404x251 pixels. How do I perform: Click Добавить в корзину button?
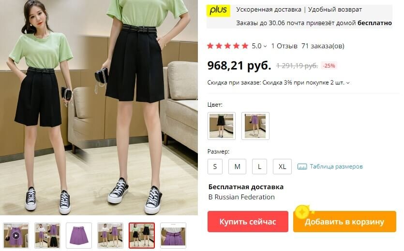tap(344, 222)
